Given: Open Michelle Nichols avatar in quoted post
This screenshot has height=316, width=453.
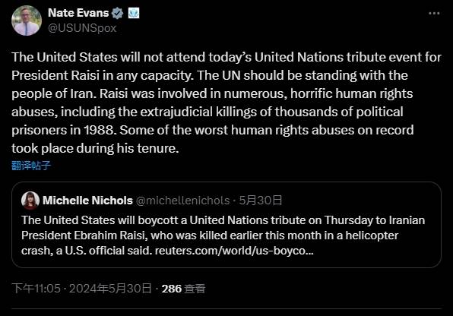Looking at the screenshot, I should 30,201.
